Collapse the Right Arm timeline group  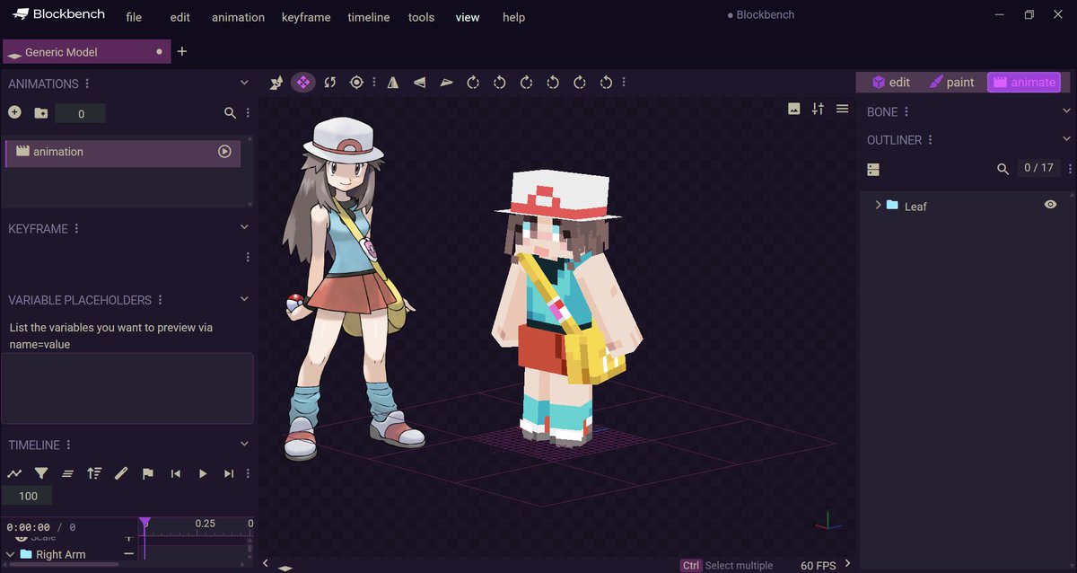coord(11,554)
